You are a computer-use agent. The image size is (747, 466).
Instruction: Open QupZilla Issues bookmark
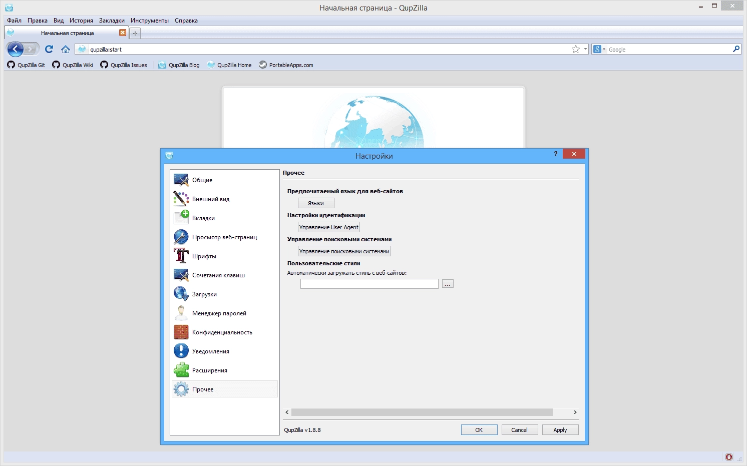pyautogui.click(x=124, y=65)
